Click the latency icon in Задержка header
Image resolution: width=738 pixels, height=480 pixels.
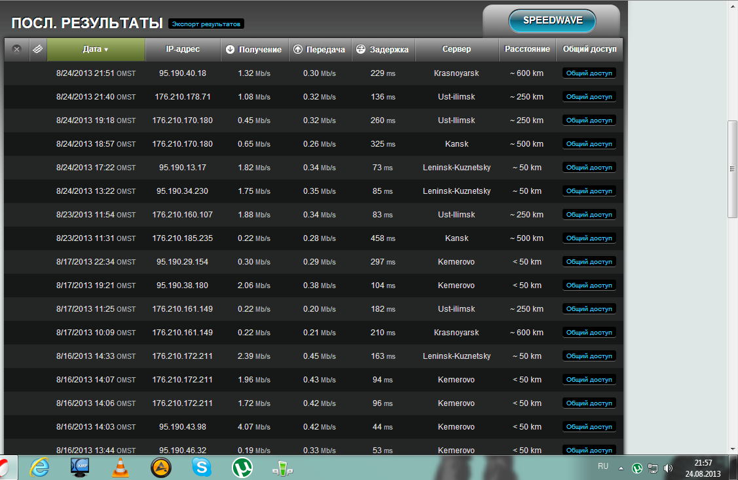pos(361,49)
